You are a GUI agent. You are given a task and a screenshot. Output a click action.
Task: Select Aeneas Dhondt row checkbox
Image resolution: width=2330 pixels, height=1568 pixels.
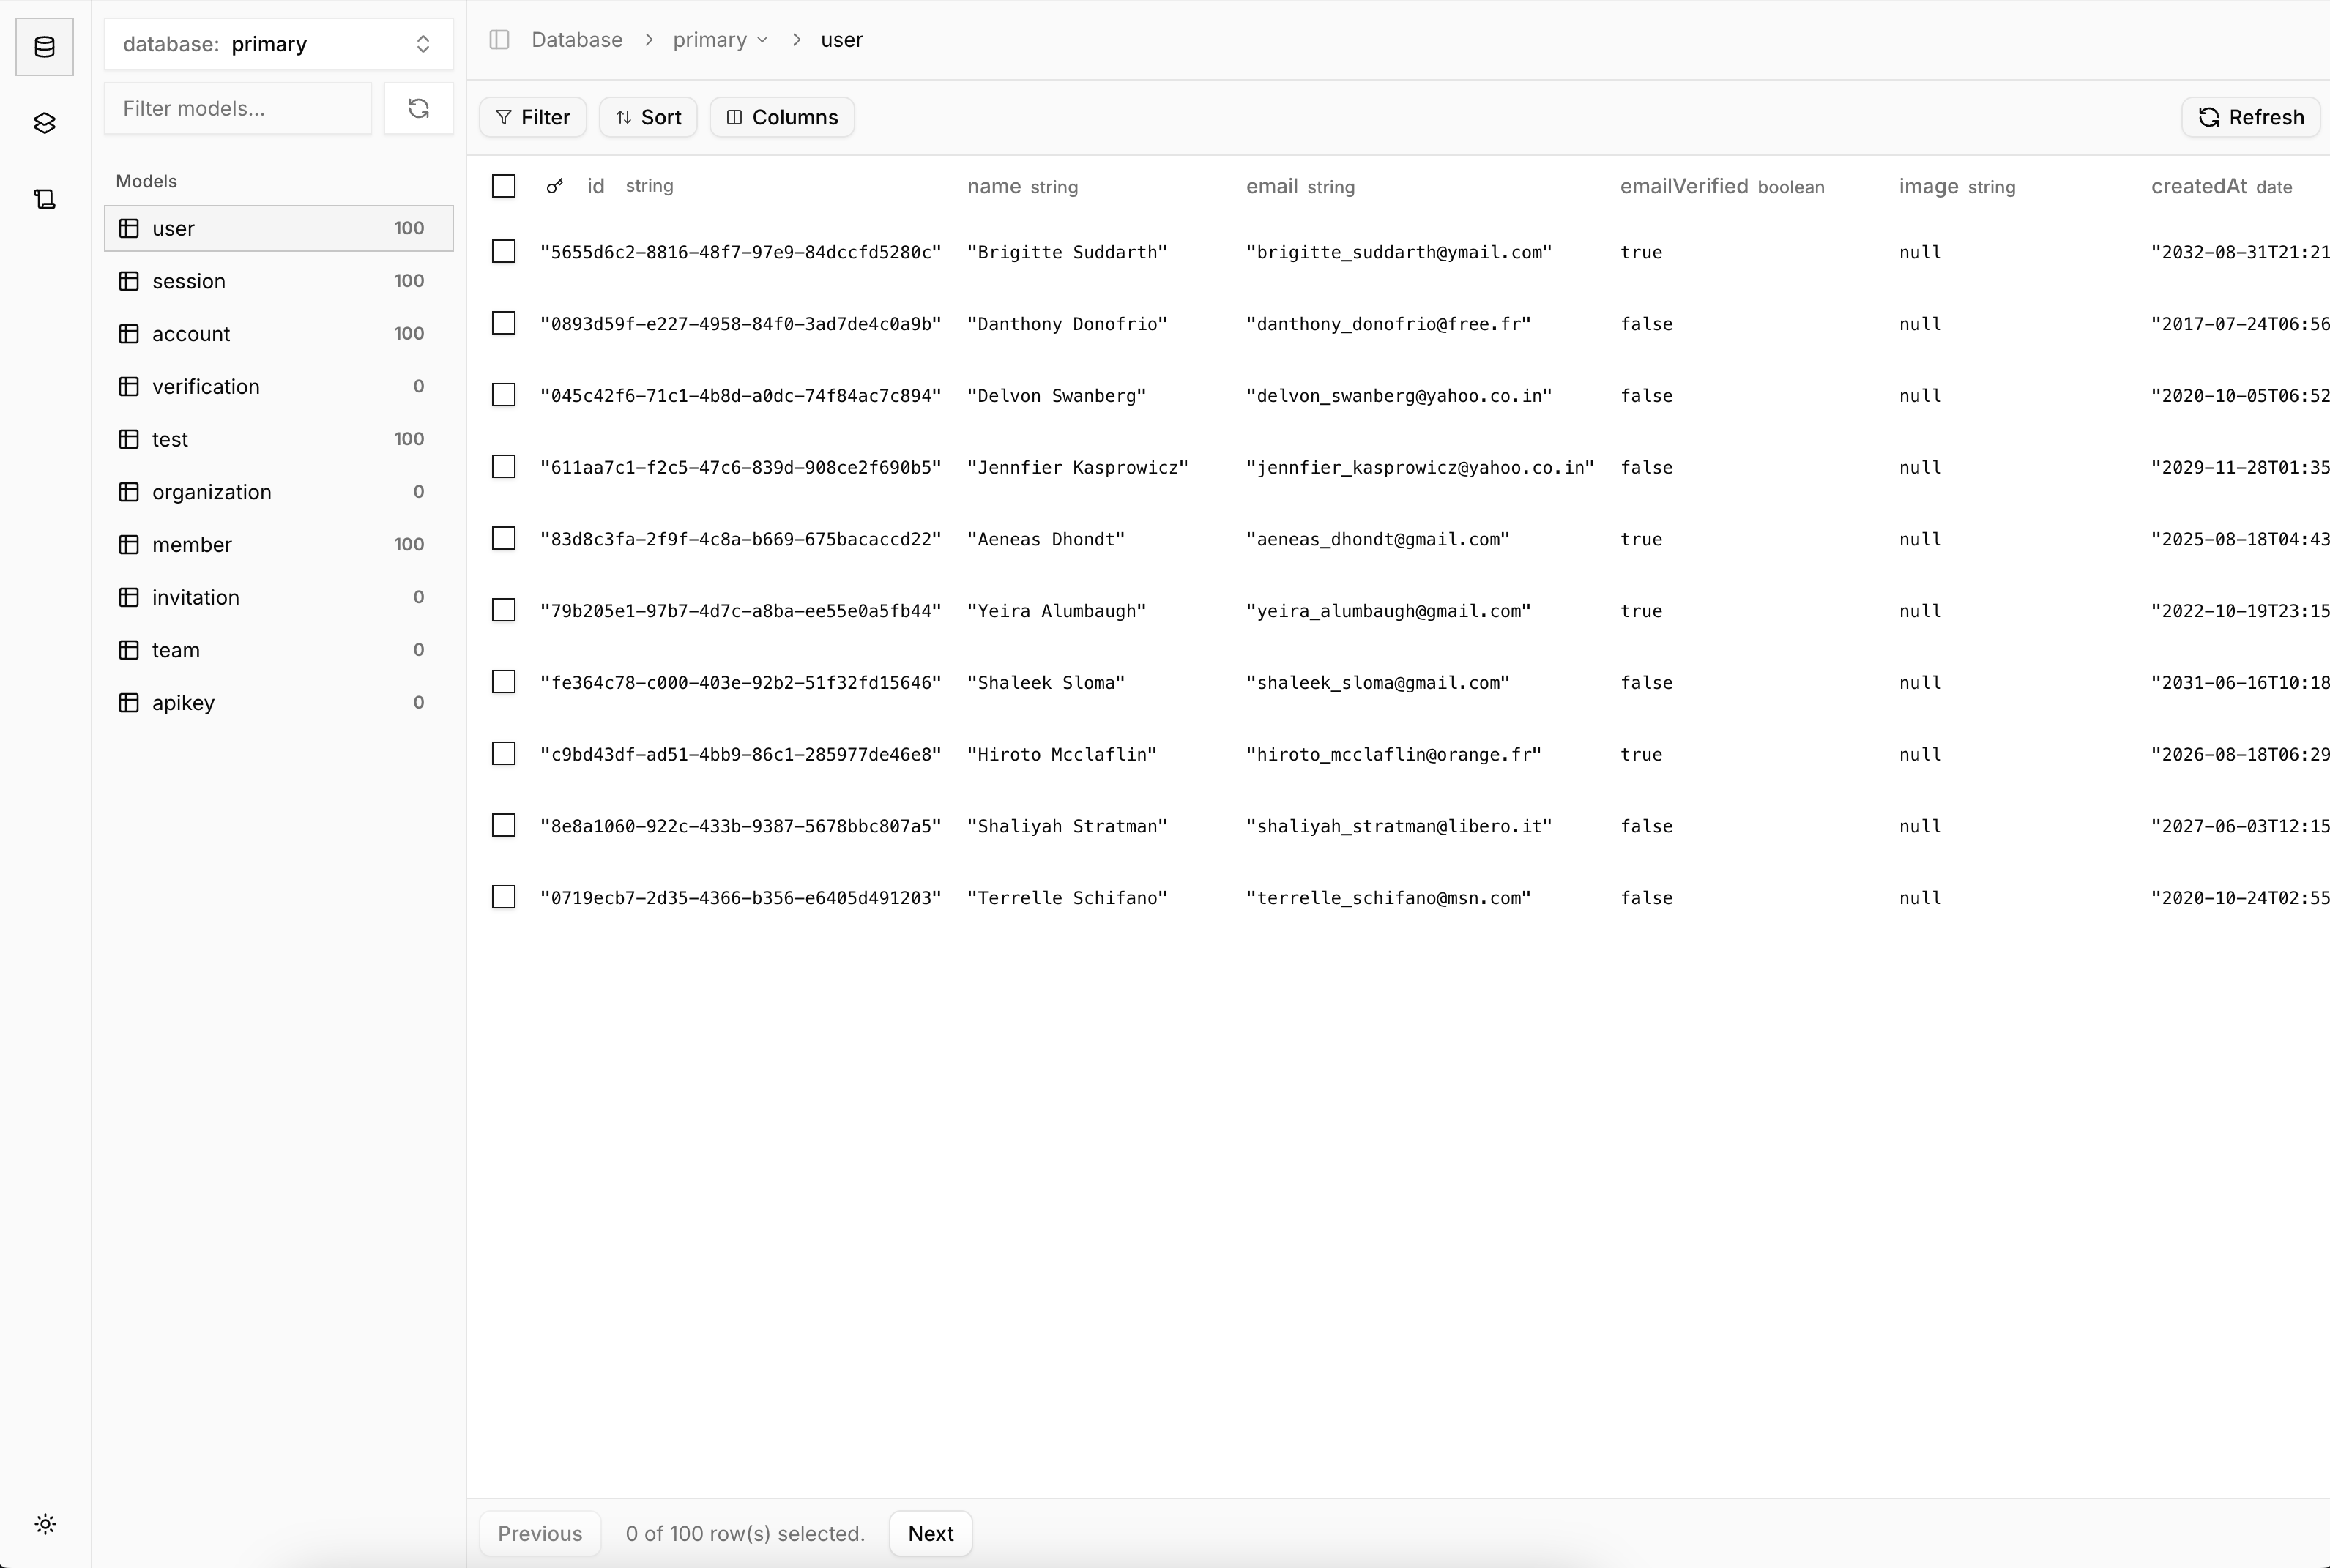(x=504, y=538)
